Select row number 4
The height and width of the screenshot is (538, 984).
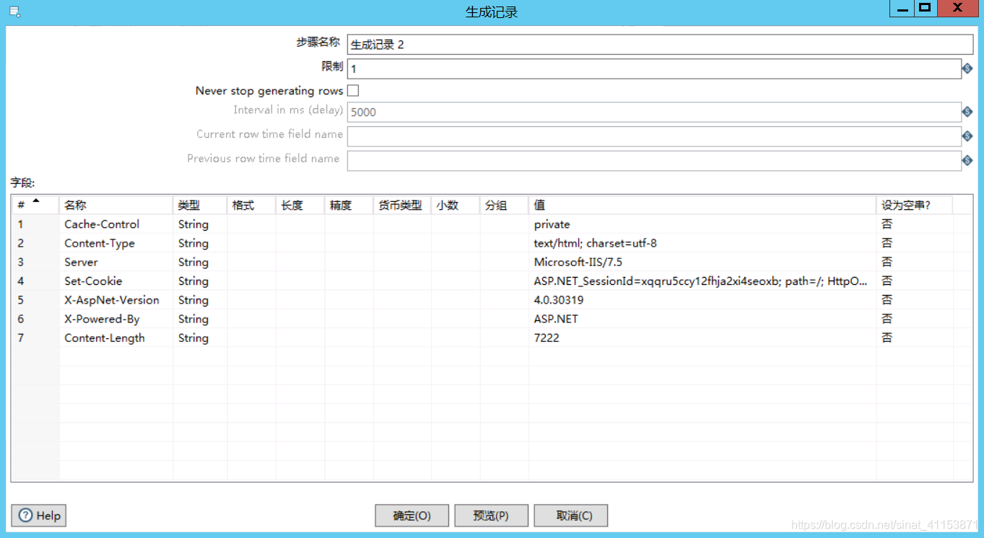[35, 281]
